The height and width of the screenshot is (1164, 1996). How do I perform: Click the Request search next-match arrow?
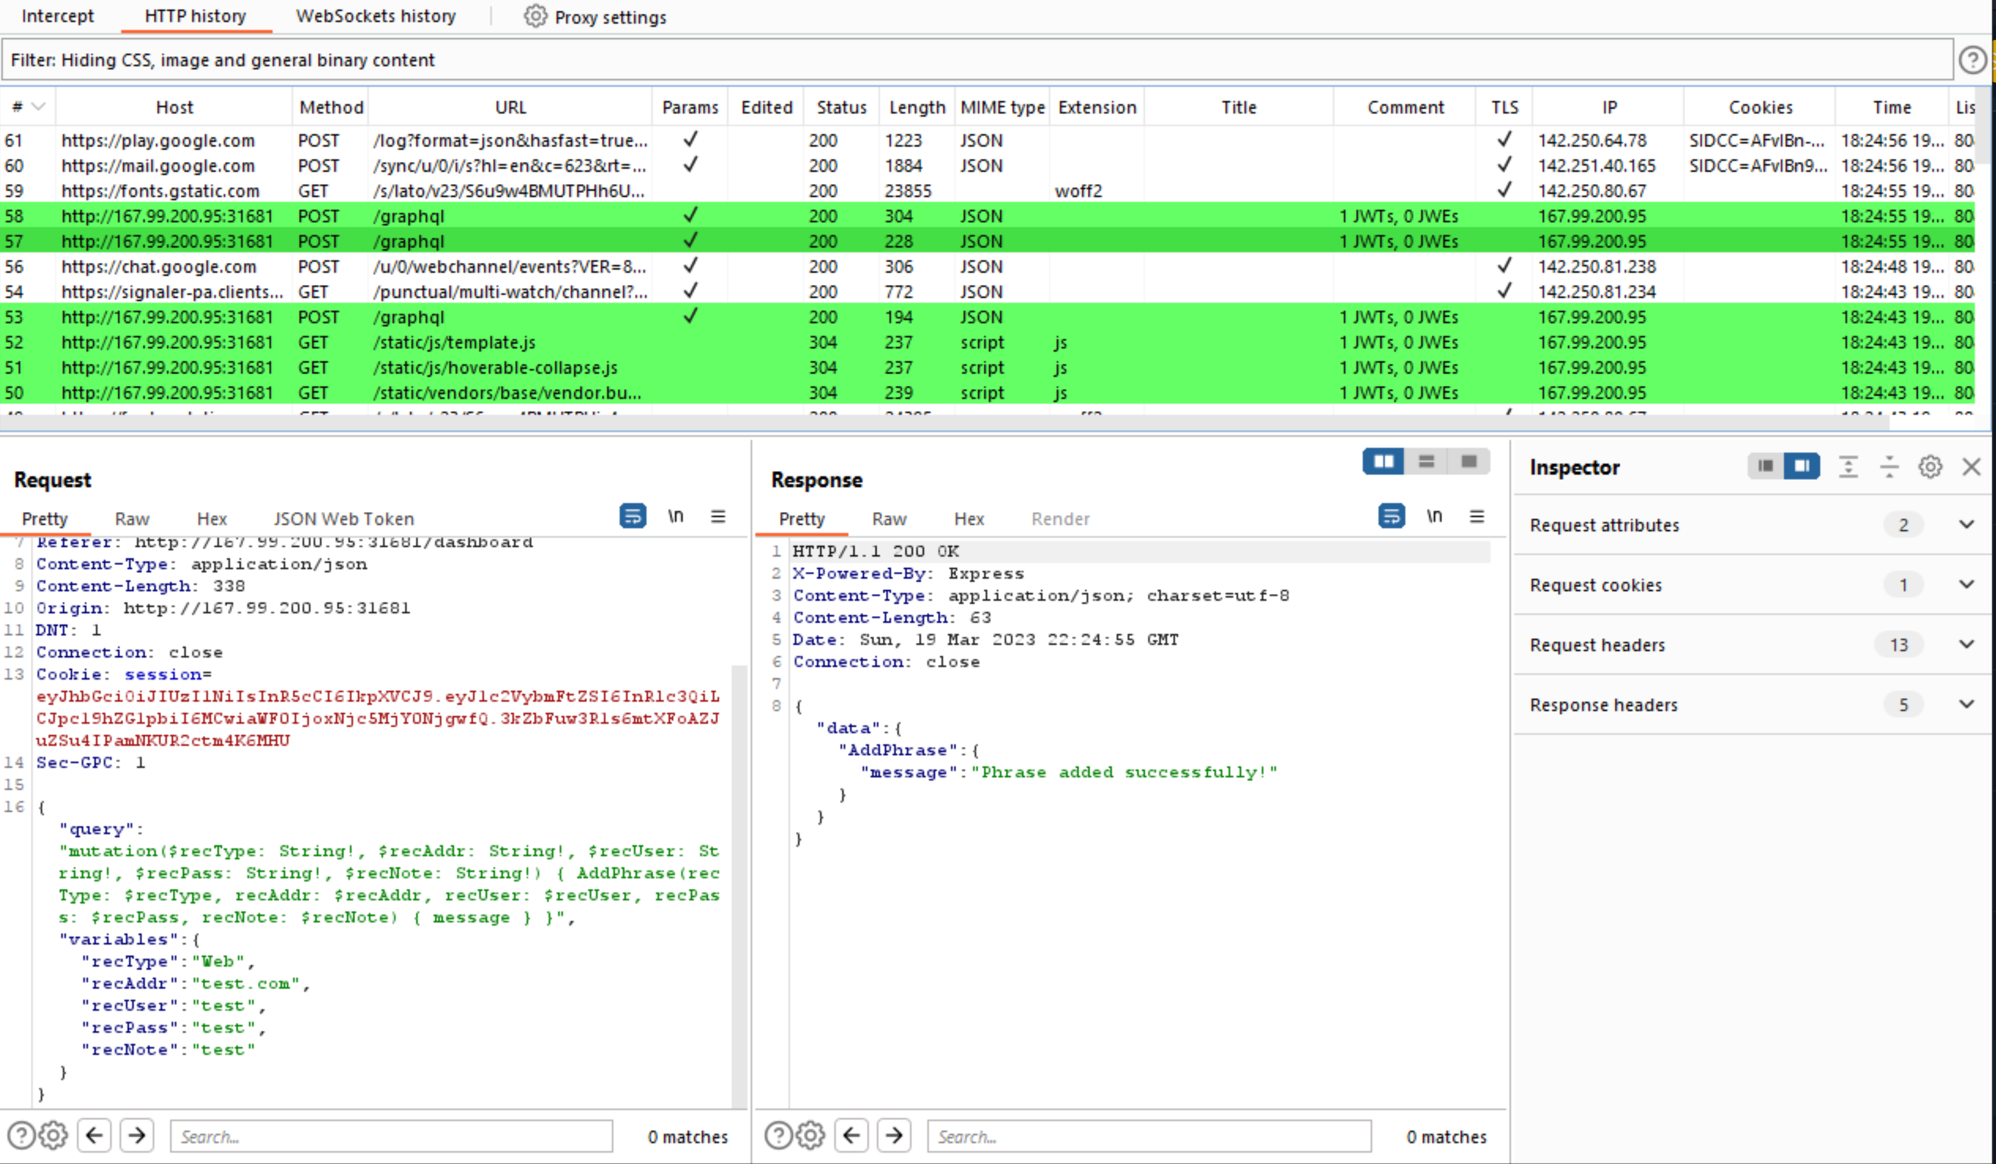(136, 1136)
